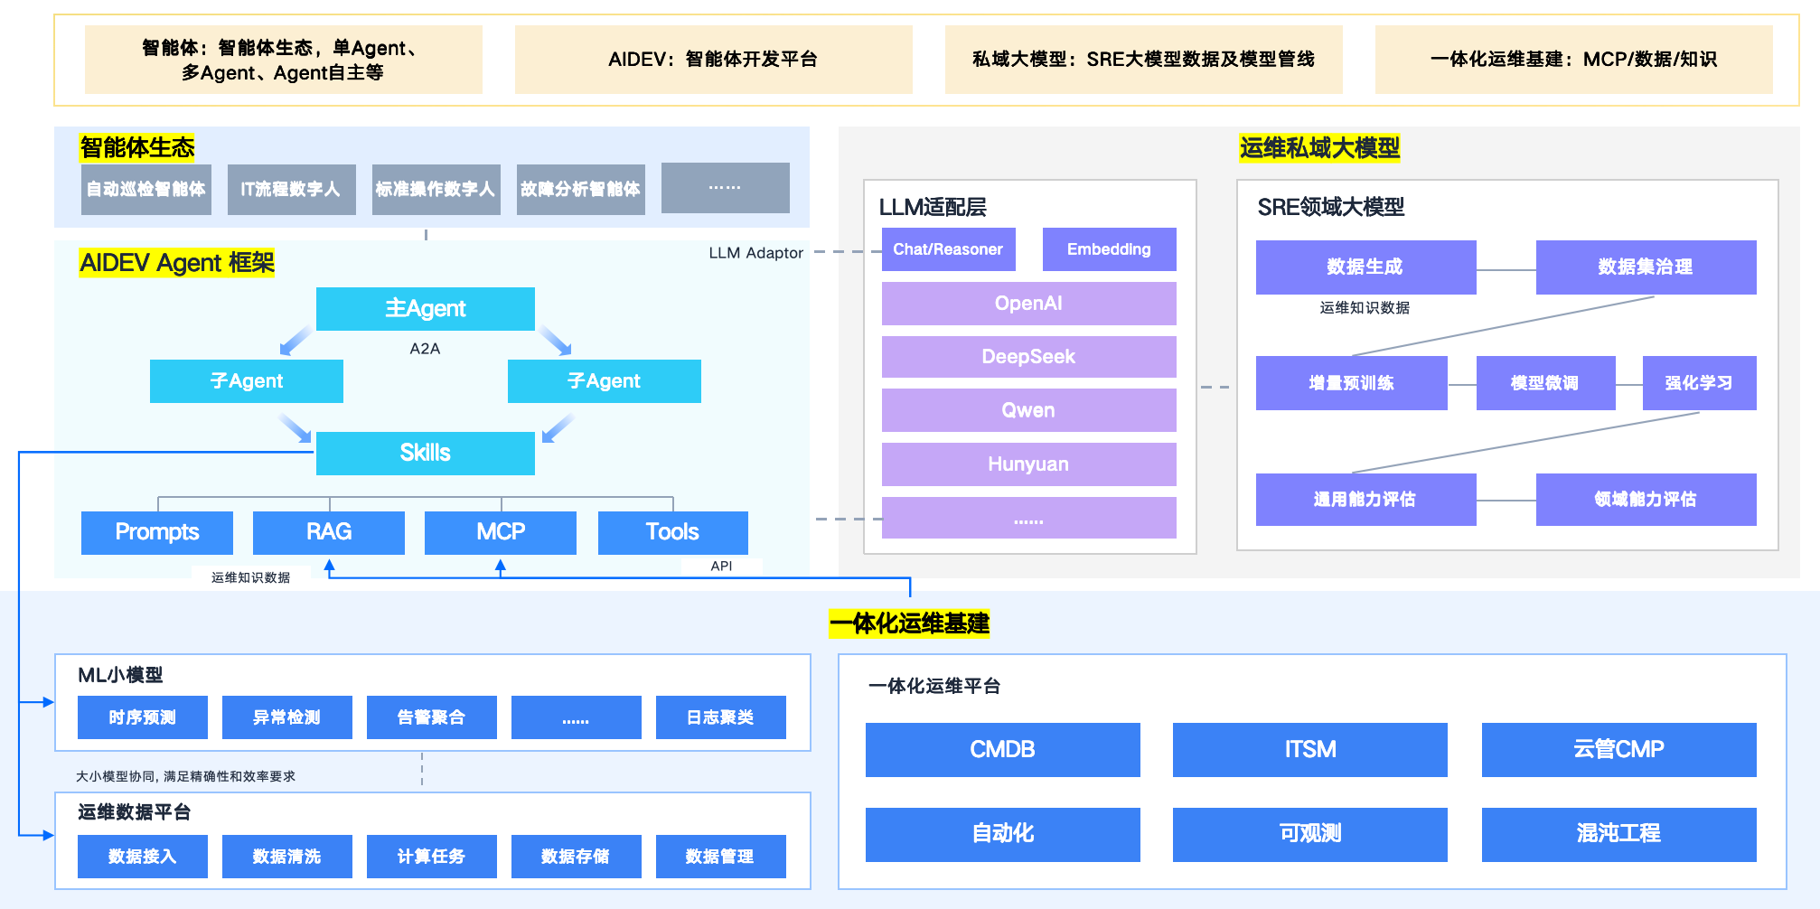
Task: Select the 模型微调 box
Action: pos(1545,383)
